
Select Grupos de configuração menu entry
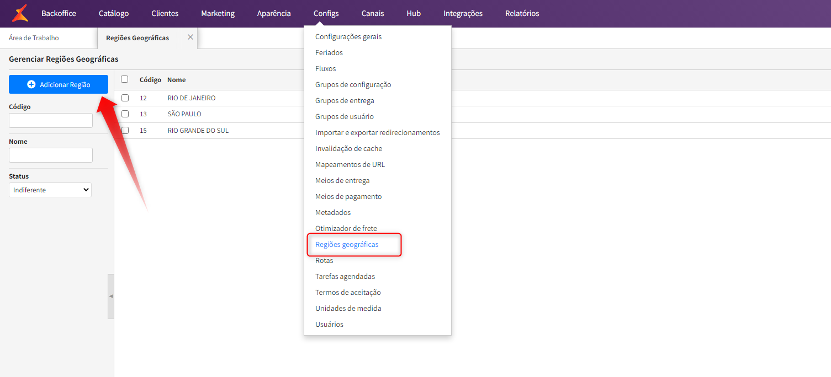[353, 84]
